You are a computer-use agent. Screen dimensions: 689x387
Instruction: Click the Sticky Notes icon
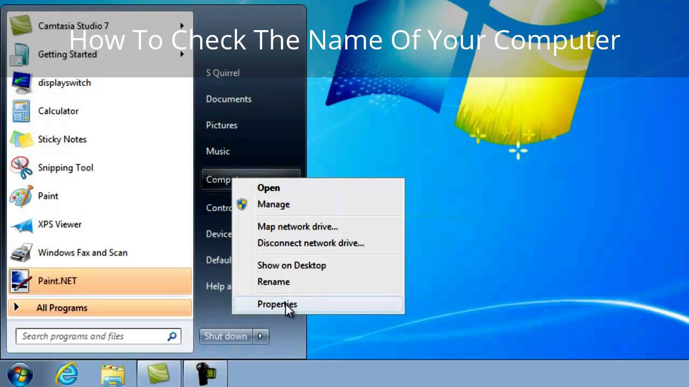(22, 139)
